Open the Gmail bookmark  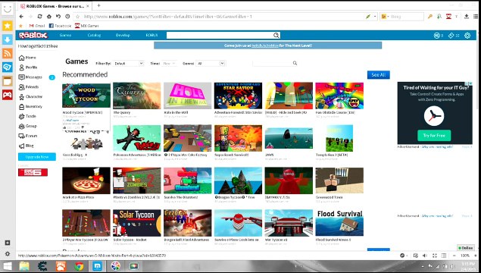(37, 26)
